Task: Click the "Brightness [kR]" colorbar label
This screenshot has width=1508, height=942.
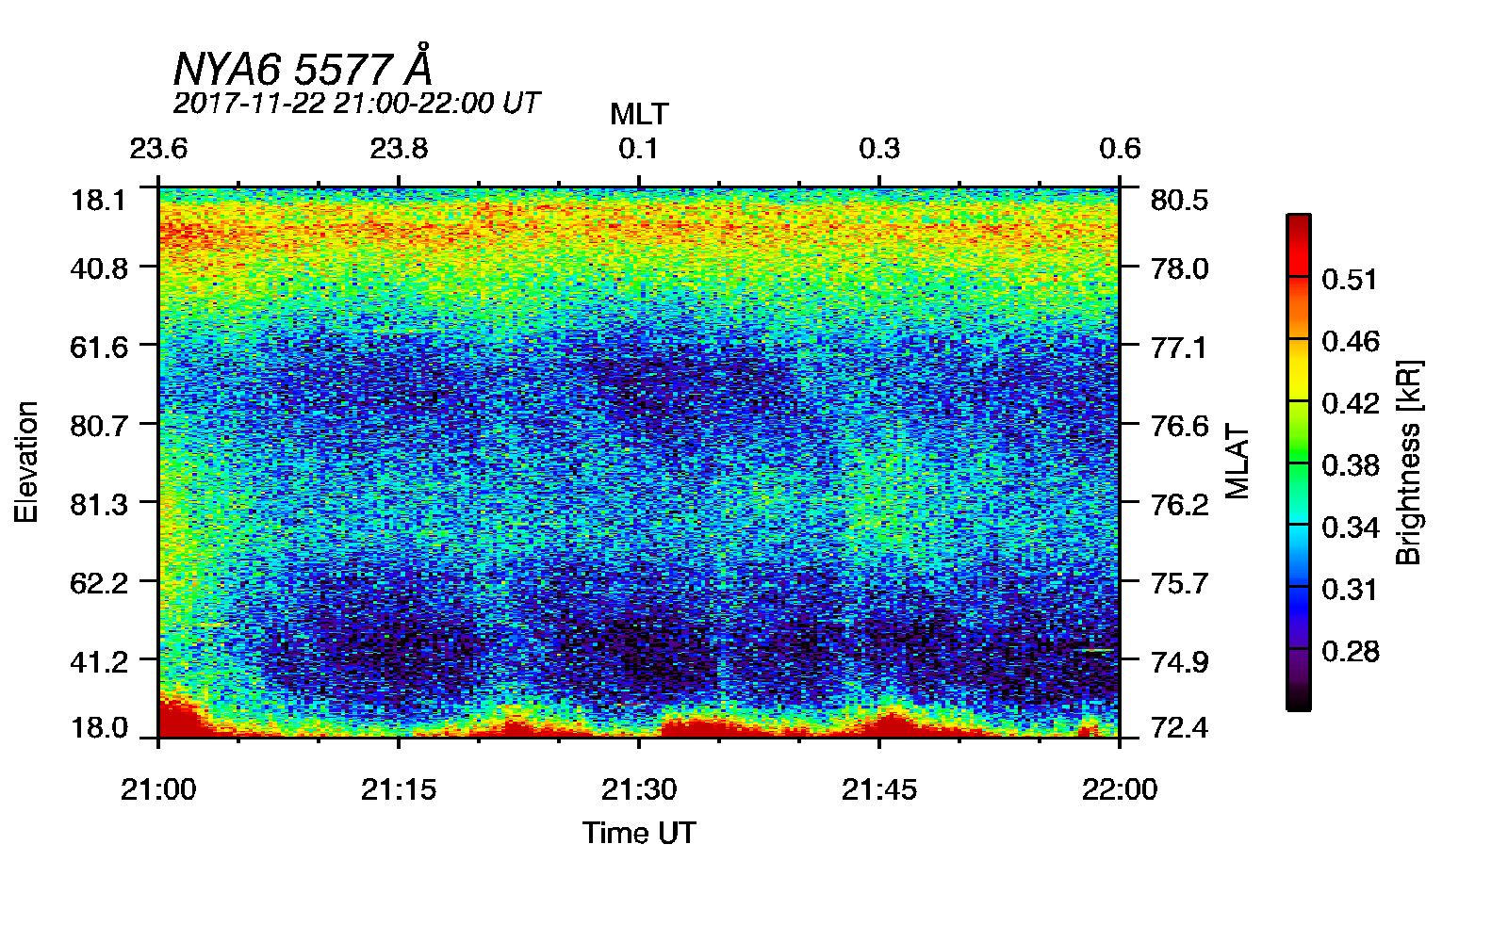Action: [1407, 462]
